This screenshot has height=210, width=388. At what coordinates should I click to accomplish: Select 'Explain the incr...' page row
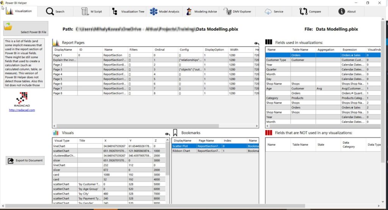coord(155,60)
